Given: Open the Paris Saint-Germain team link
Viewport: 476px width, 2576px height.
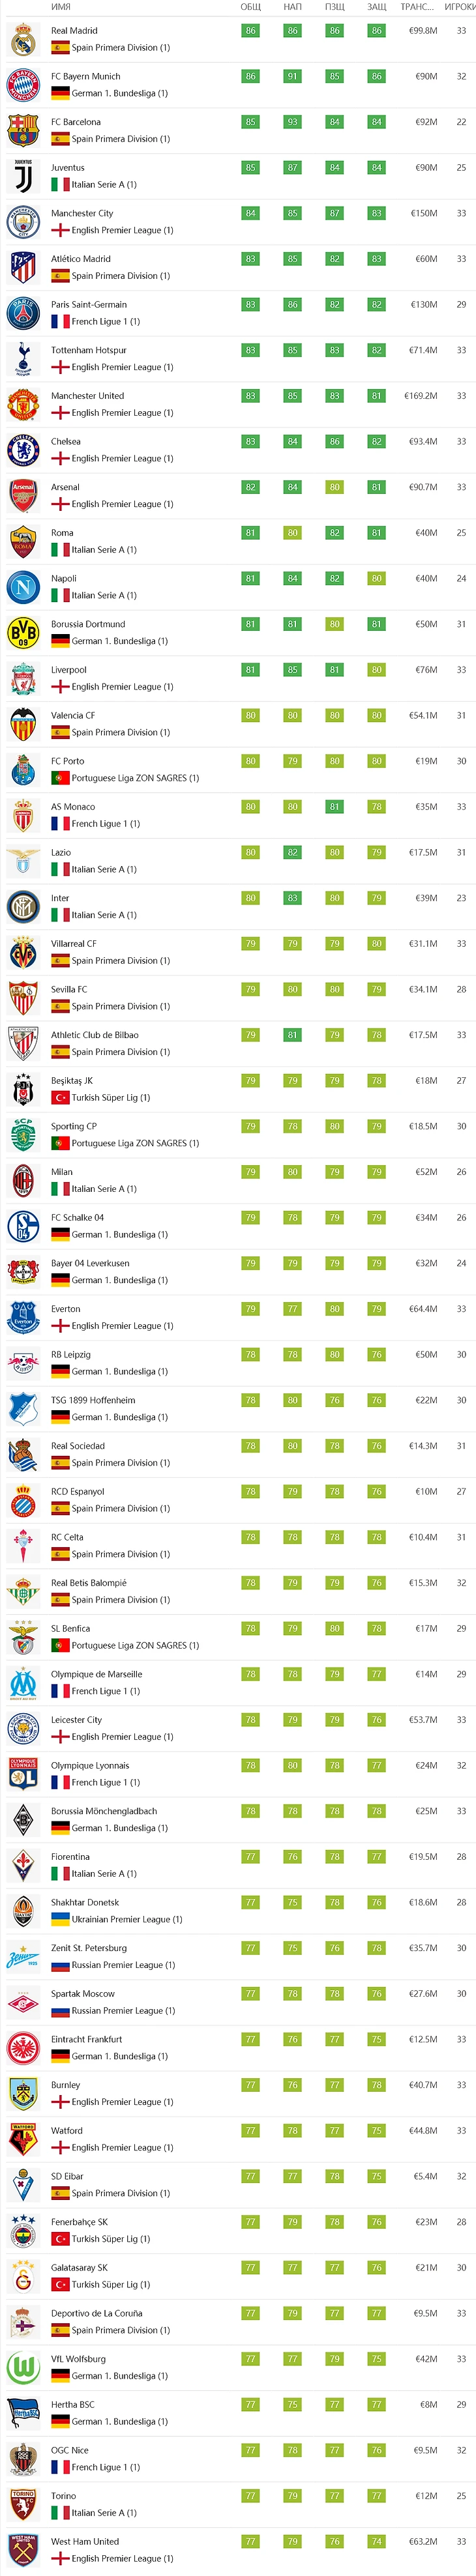Looking at the screenshot, I should tap(89, 304).
